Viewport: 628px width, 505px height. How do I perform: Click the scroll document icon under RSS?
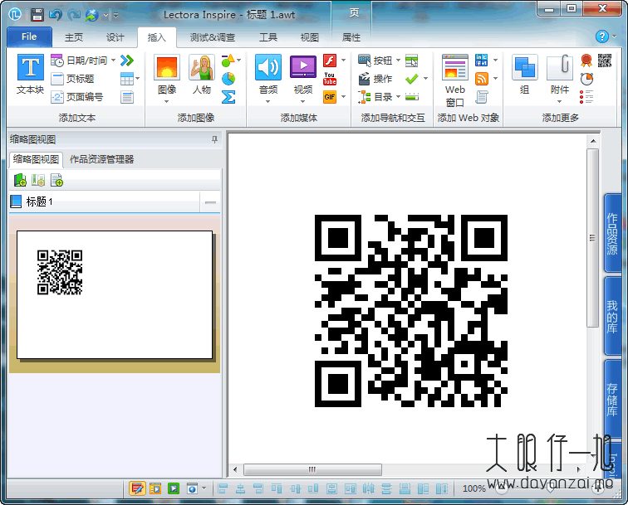[482, 97]
